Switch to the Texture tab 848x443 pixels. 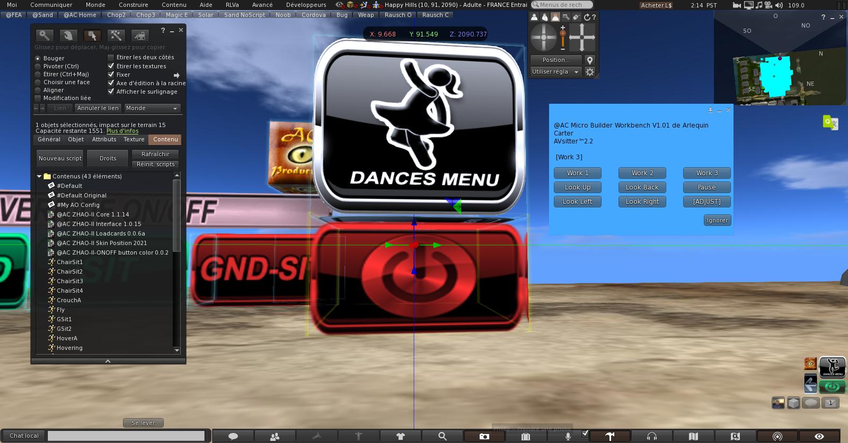click(134, 139)
